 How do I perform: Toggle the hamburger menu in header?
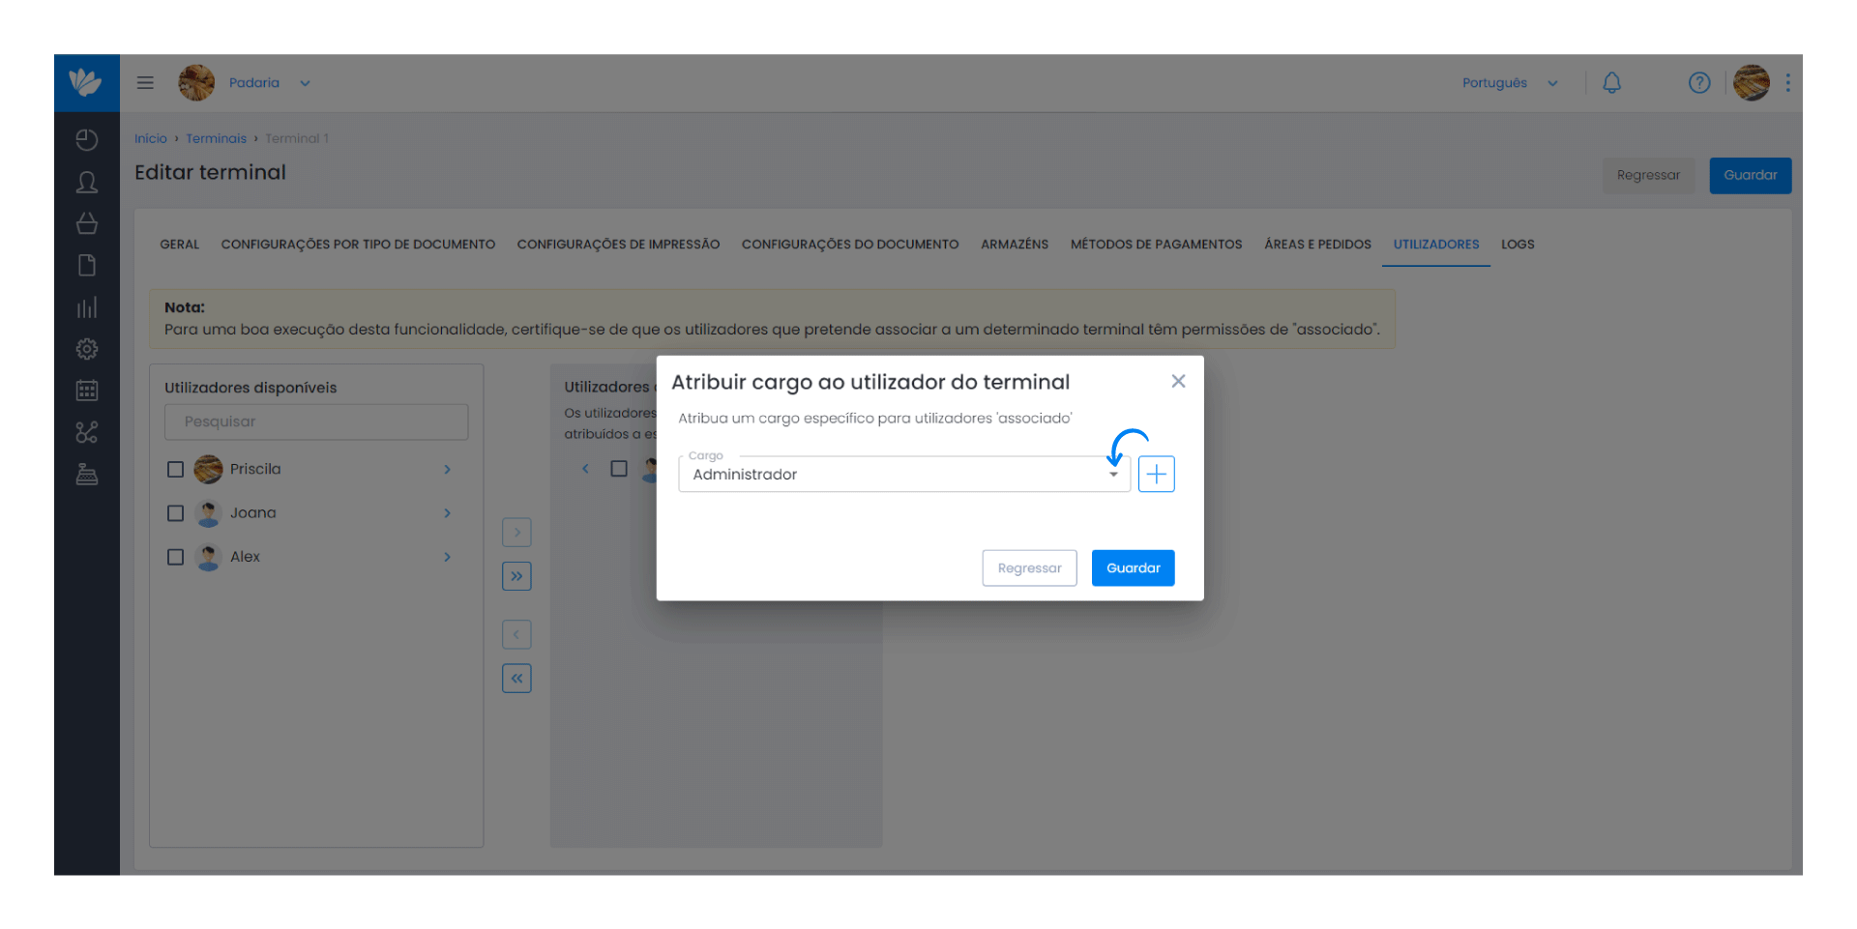(x=145, y=83)
